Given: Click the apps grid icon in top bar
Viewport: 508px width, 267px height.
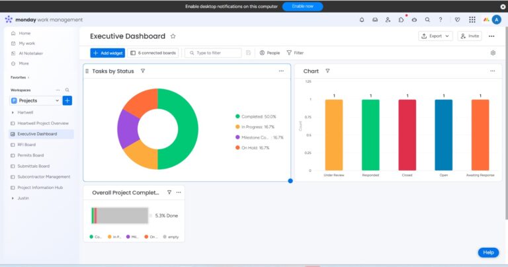Looking at the screenshot, I should click(472, 20).
